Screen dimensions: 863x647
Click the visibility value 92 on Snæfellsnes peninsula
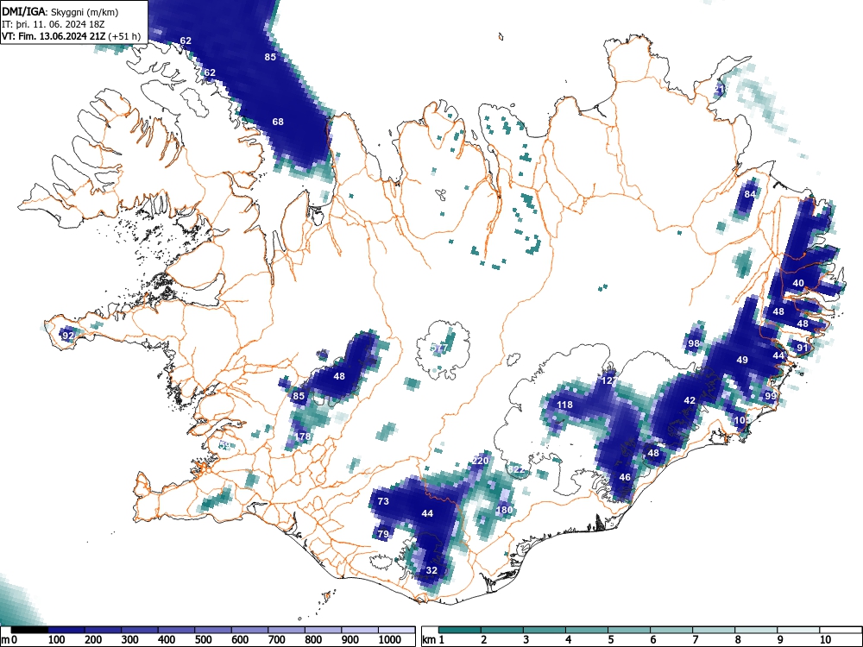[x=68, y=335]
